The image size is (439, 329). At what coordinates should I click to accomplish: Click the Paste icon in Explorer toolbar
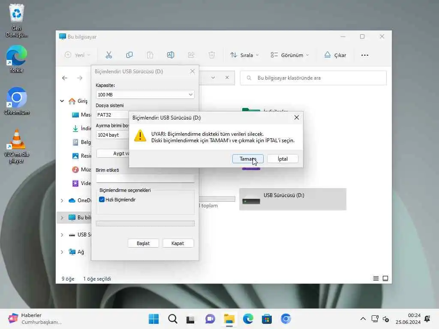click(150, 55)
